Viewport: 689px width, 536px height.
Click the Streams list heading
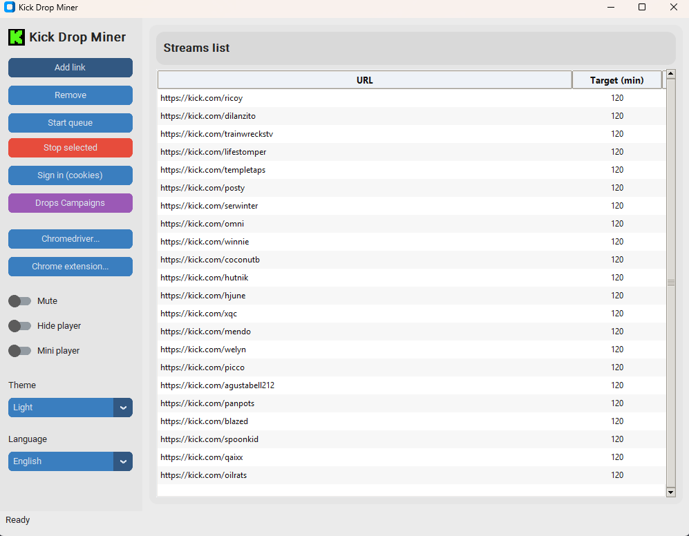[196, 48]
